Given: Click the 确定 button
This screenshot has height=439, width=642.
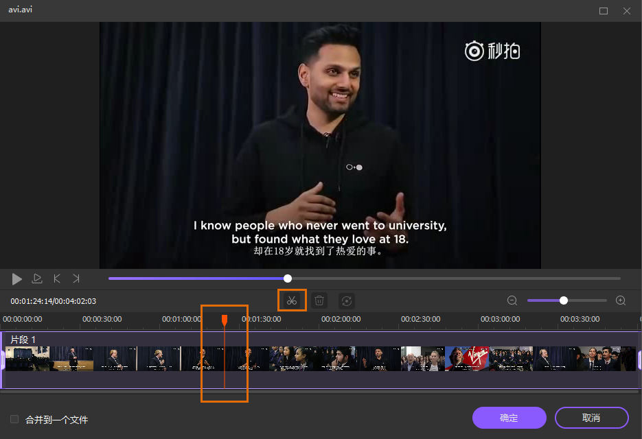Looking at the screenshot, I should (509, 418).
